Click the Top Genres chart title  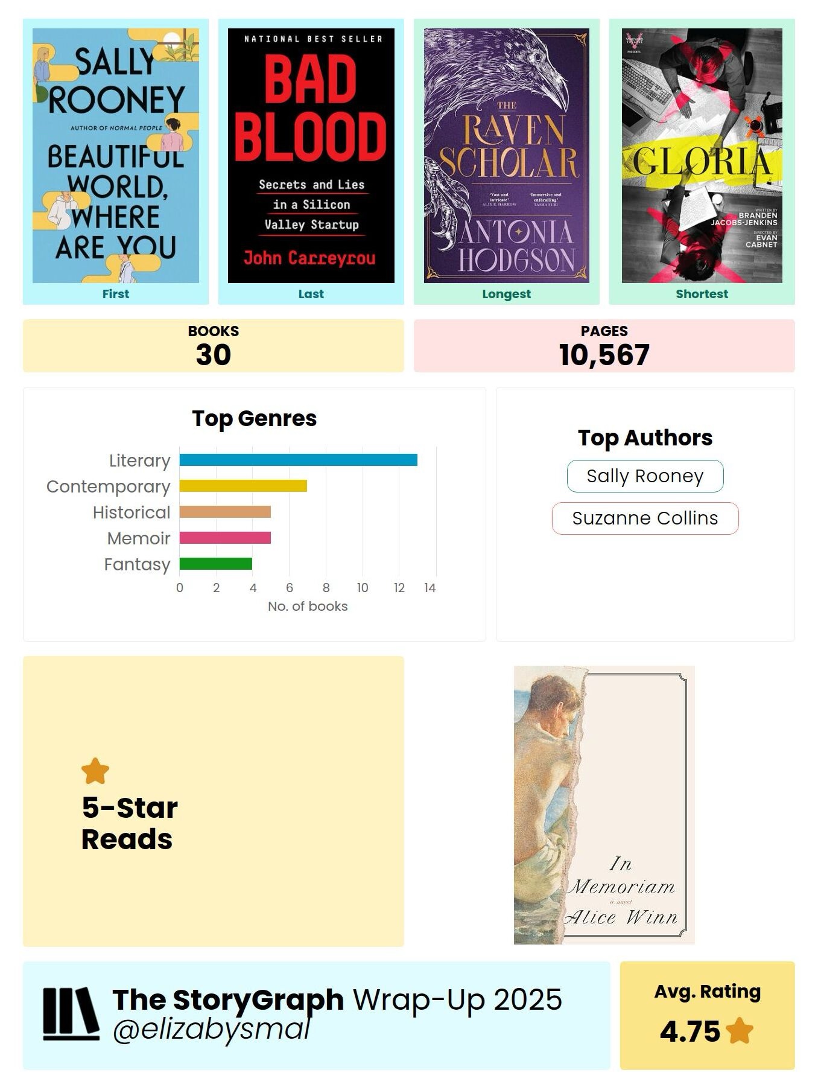[x=254, y=418]
